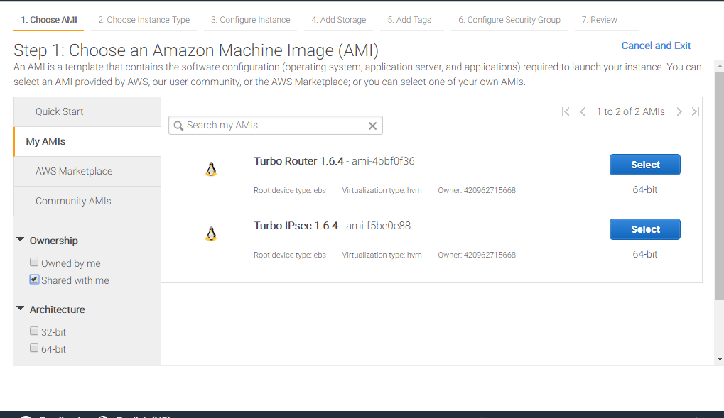Click the '1 to 2 of 2 AMIs' text
The image size is (724, 418).
(630, 111)
